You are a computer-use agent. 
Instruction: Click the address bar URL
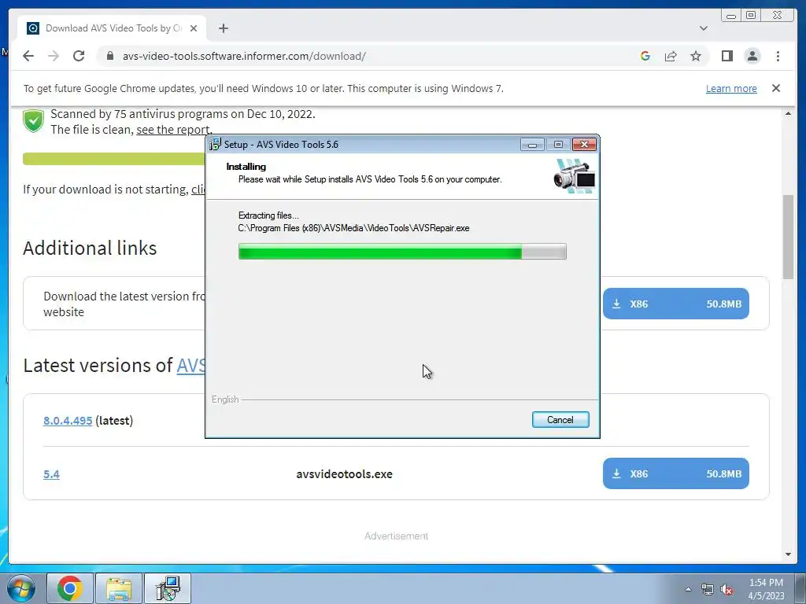click(x=244, y=56)
